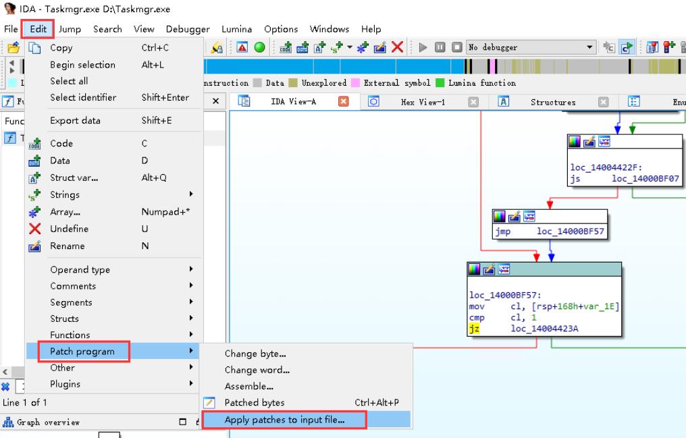686x438 pixels.
Task: Click edit icon on jmp loc_14000BF57 block
Action: (x=514, y=217)
